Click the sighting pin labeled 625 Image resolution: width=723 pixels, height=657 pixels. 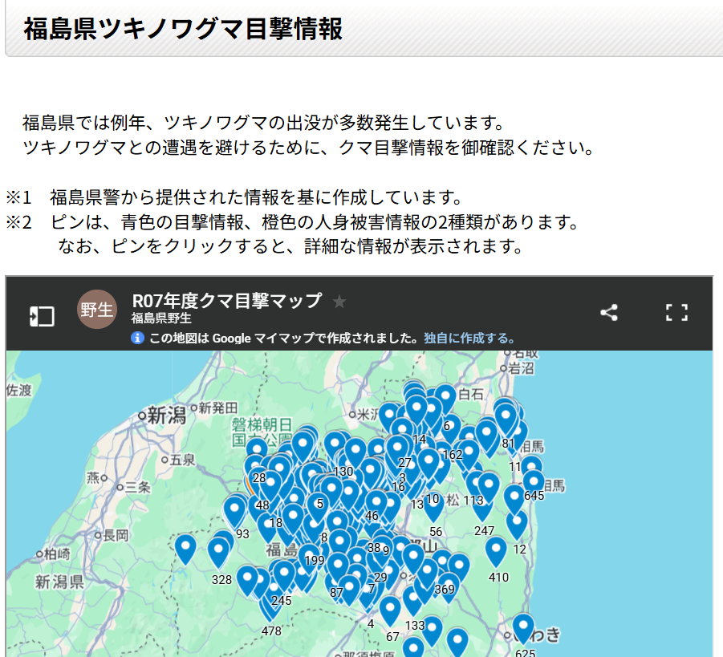tap(523, 627)
